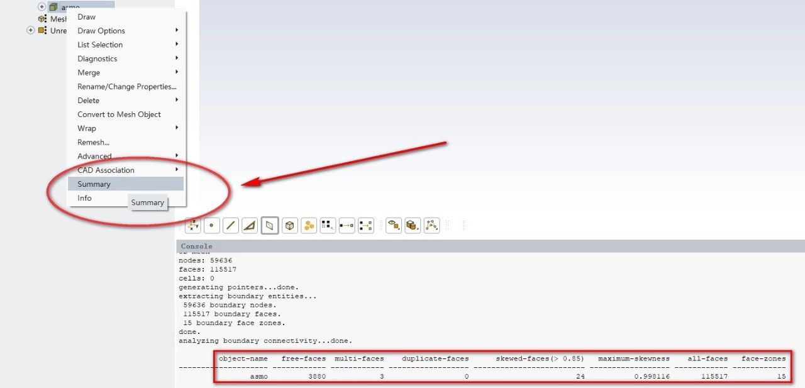This screenshot has height=388, width=805.
Task: Open the Diagnostics submenu
Action: tap(127, 58)
